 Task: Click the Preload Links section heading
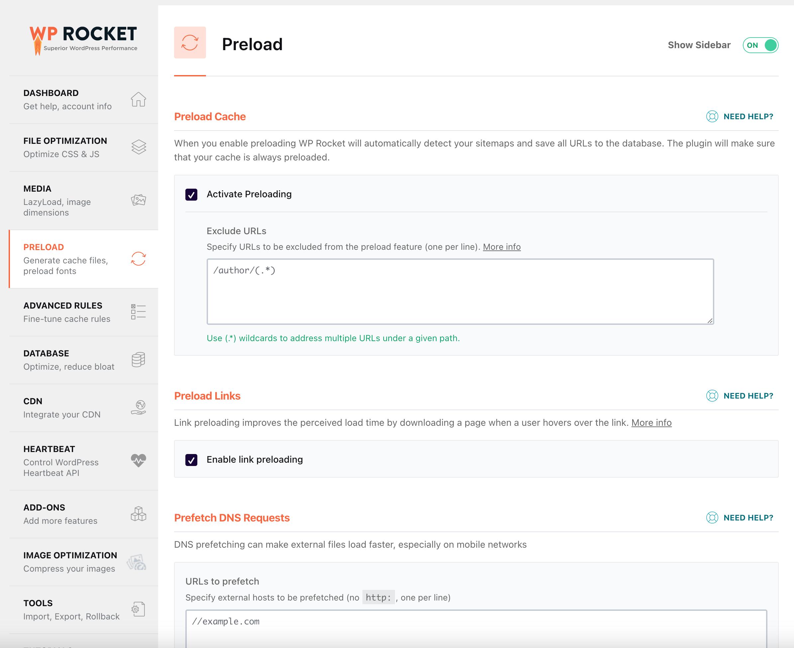point(207,396)
